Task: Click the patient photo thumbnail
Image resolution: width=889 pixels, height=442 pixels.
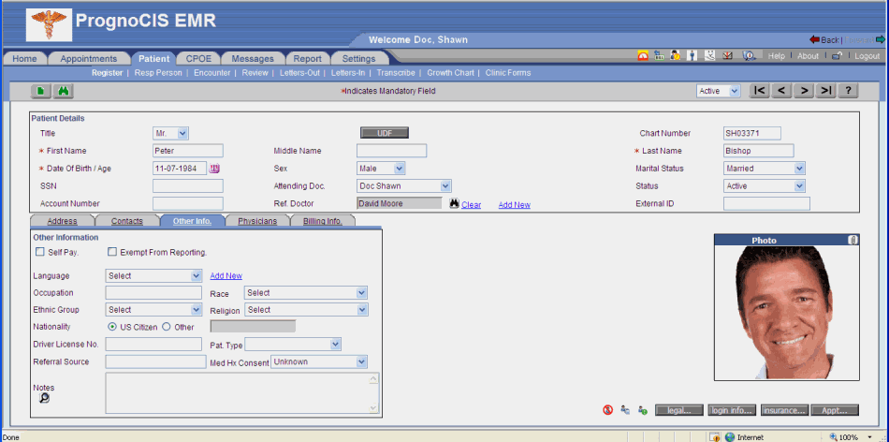Action: [787, 313]
